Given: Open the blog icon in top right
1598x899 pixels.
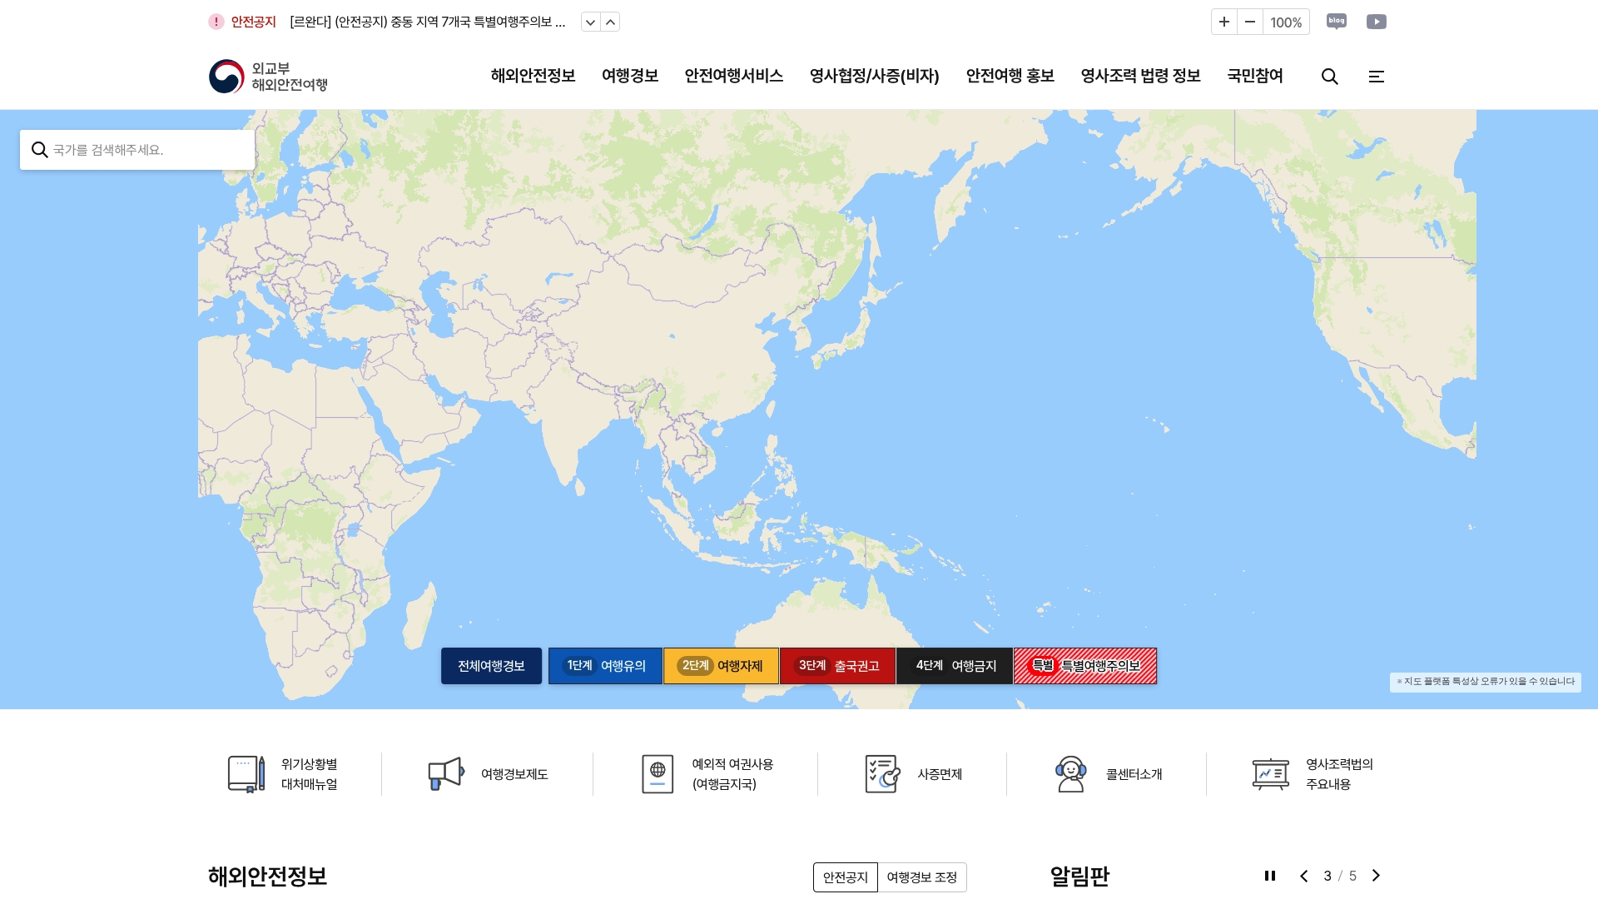Looking at the screenshot, I should tap(1337, 22).
